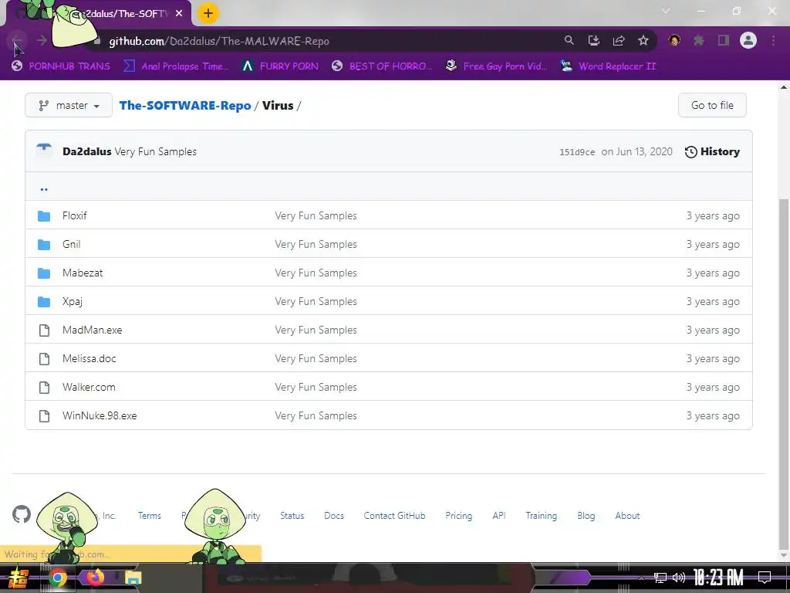Click Very Fun Samples in Melissa.doc row
Screen dimensions: 790x593
tap(316, 358)
